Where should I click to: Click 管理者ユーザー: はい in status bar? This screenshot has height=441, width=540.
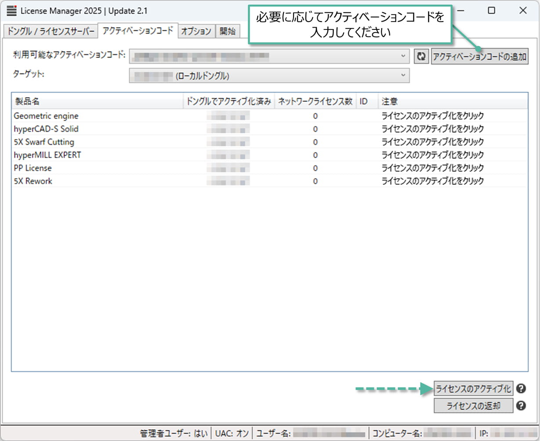click(x=174, y=433)
